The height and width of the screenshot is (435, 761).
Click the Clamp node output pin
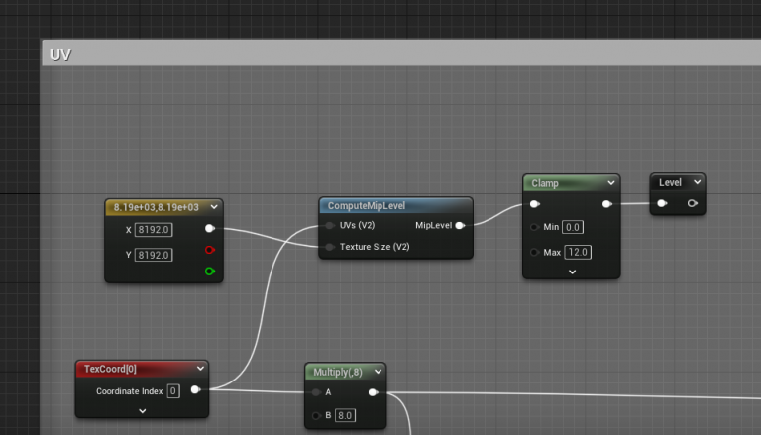[x=606, y=204]
